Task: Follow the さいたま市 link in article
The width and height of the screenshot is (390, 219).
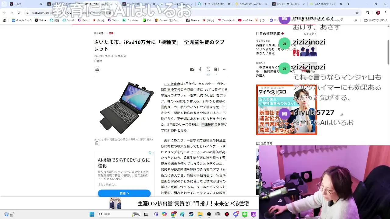Action: coord(172,84)
